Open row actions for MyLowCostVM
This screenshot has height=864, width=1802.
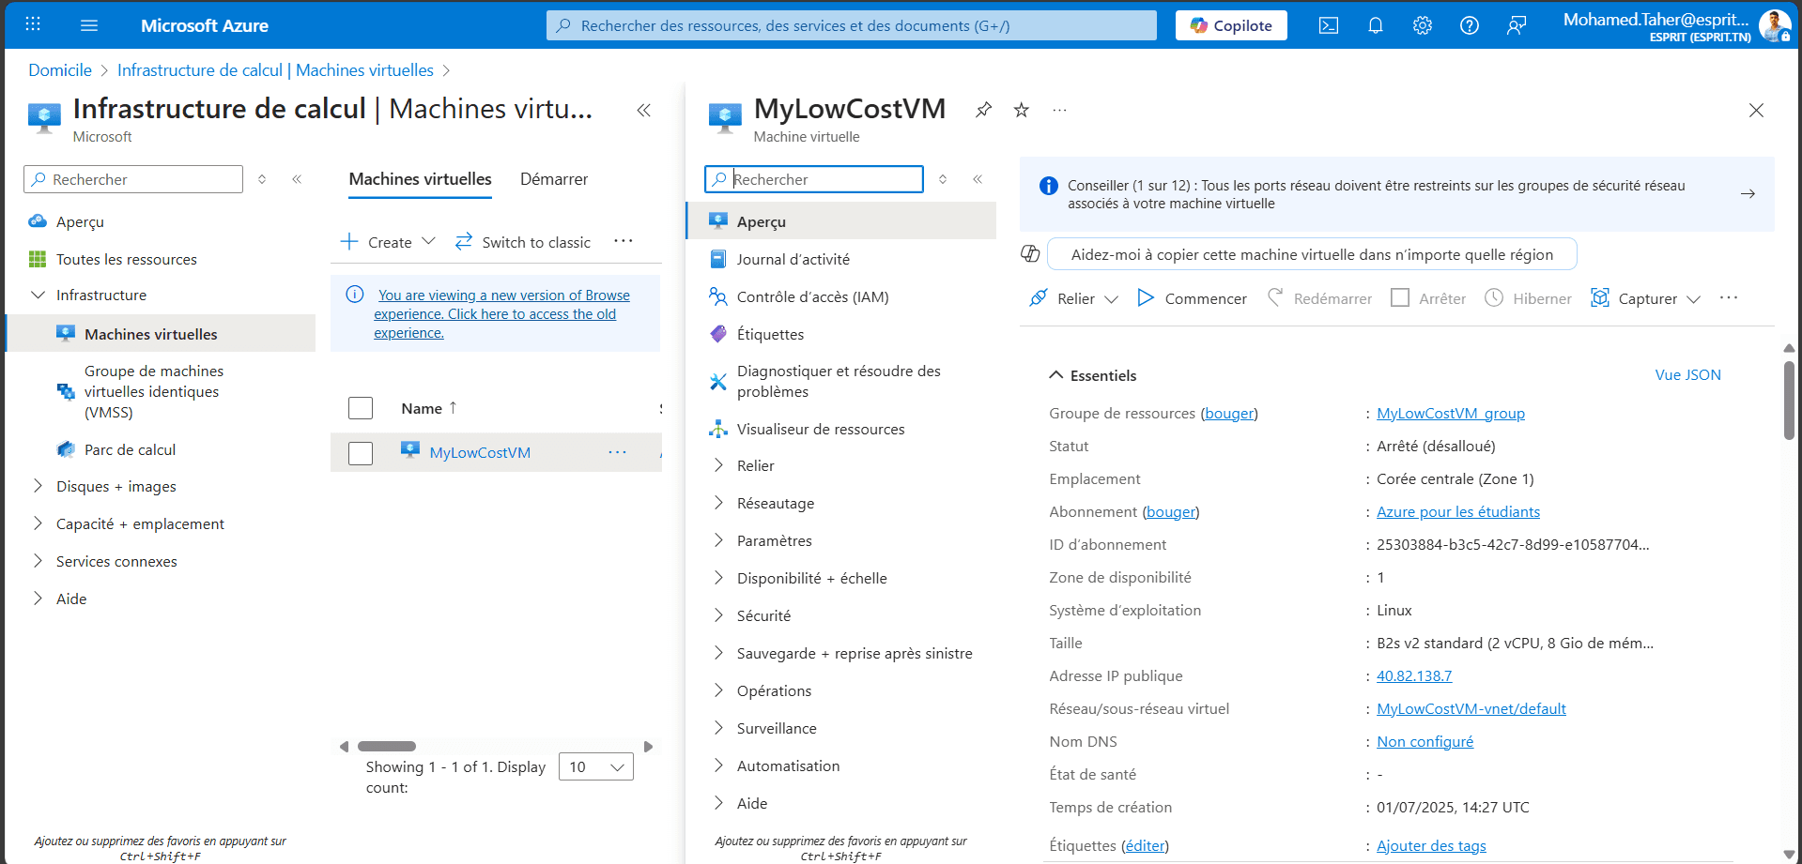(x=617, y=452)
